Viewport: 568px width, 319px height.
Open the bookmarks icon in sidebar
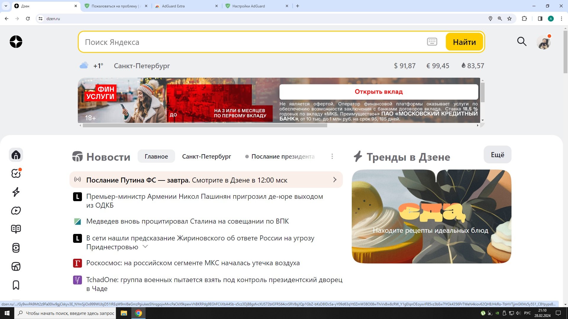[x=16, y=285]
